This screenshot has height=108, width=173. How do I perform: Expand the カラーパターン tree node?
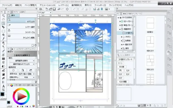point(120,21)
